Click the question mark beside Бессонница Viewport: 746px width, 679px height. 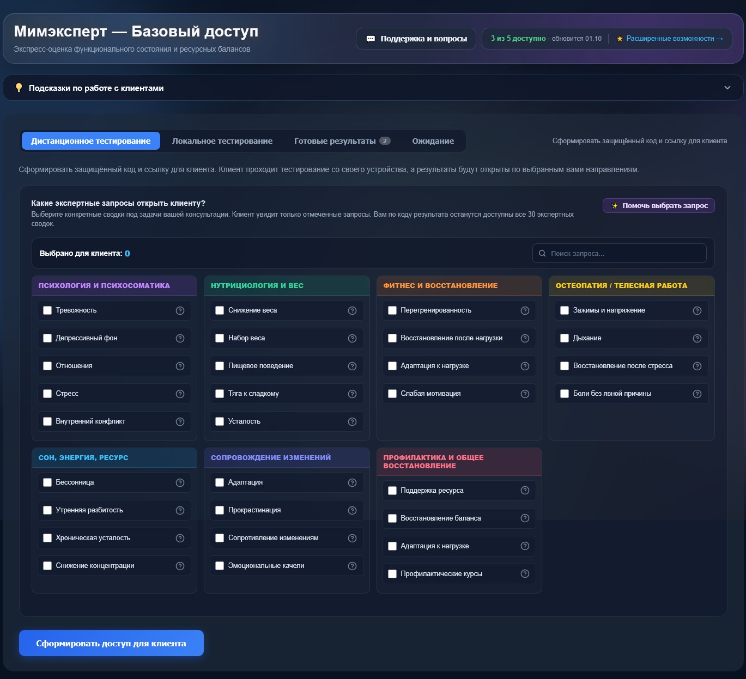pyautogui.click(x=180, y=482)
